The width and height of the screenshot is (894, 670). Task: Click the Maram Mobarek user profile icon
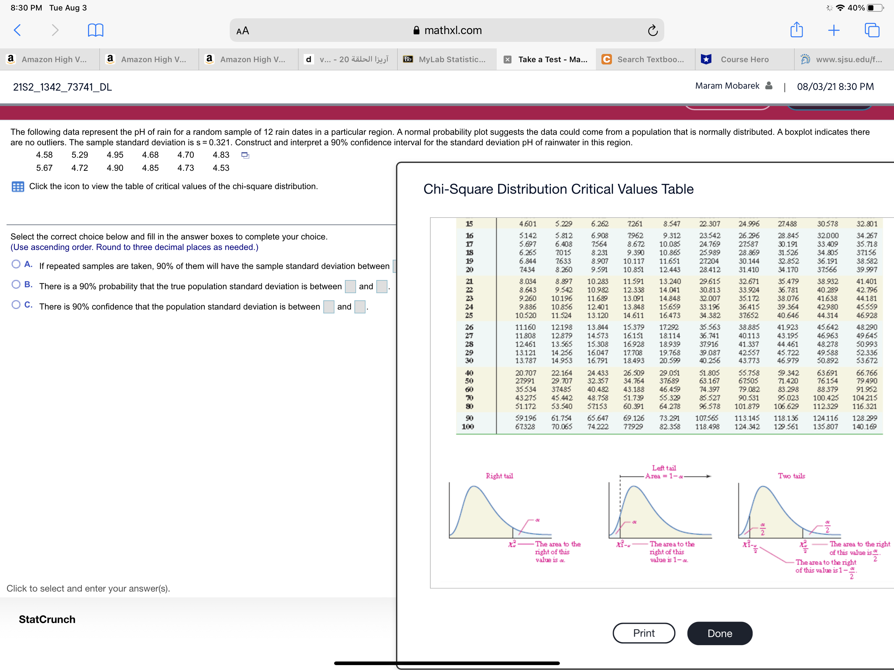click(769, 86)
